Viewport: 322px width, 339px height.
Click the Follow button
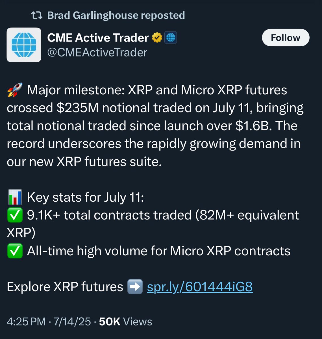pyautogui.click(x=286, y=38)
